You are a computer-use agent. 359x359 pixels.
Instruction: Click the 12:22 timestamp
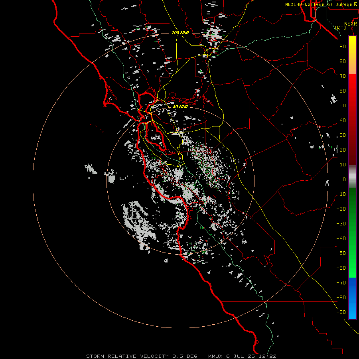coord(267,356)
